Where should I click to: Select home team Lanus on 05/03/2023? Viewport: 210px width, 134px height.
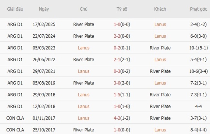[x=84, y=48]
